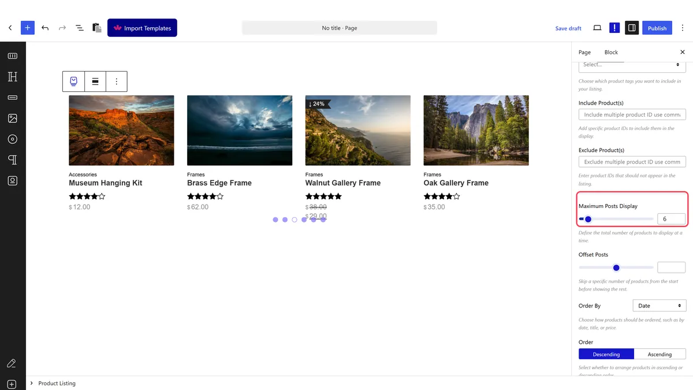Click the Frames label above Oak Gallery Frame

pos(432,174)
